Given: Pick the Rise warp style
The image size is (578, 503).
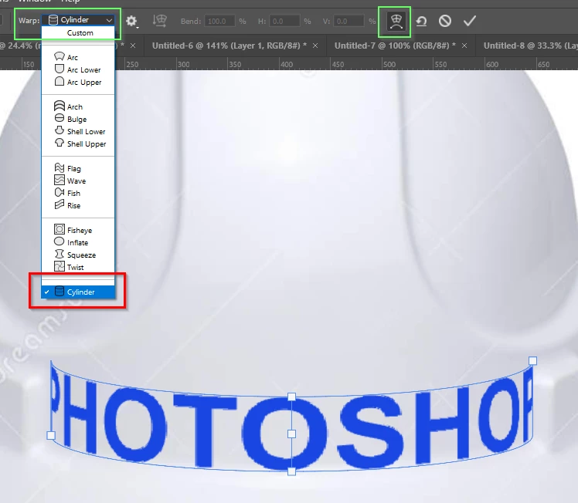Looking at the screenshot, I should [78, 205].
